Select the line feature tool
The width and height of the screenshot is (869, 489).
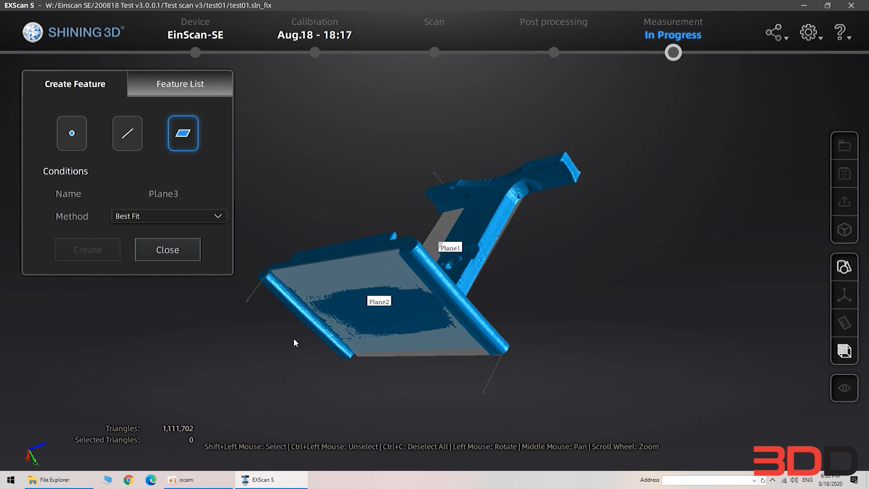(127, 133)
